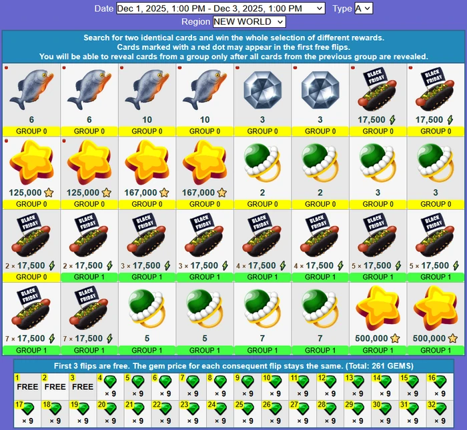Click the first piranha fish card

(x=31, y=100)
